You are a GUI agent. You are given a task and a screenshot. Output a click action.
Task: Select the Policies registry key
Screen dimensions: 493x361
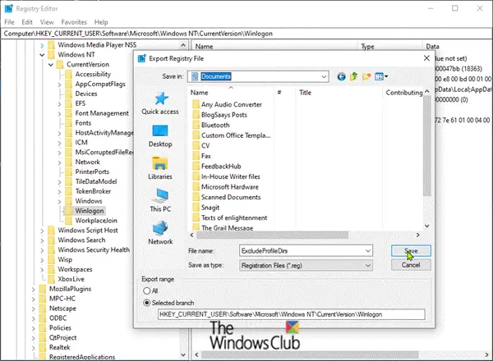pyautogui.click(x=60, y=327)
